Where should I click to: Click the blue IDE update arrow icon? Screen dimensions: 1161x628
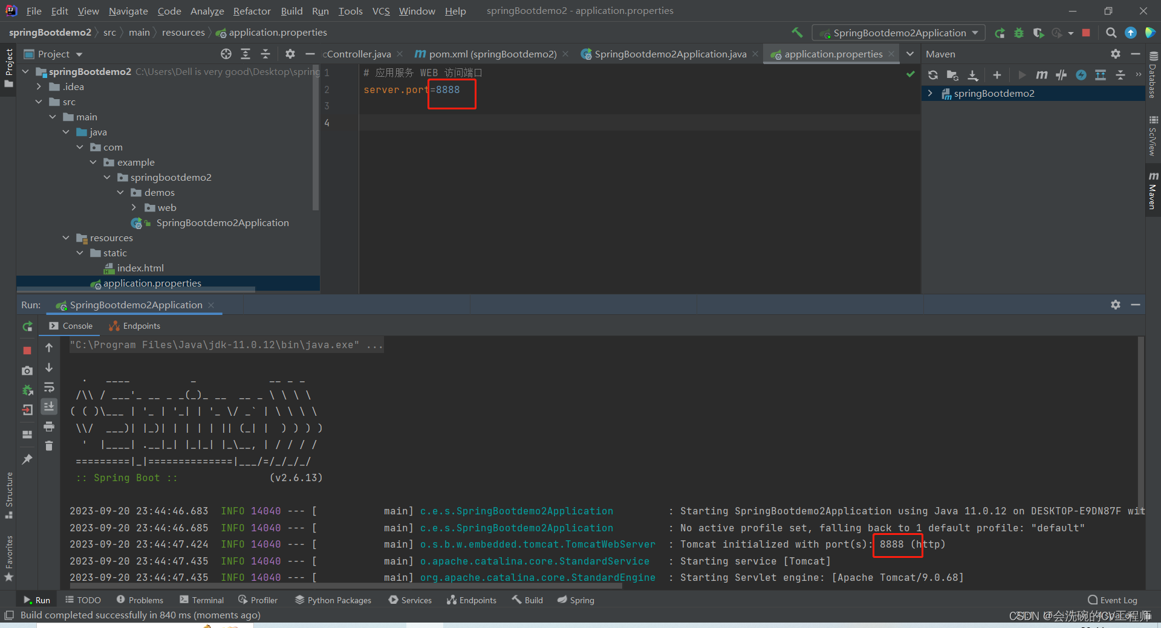[1130, 33]
